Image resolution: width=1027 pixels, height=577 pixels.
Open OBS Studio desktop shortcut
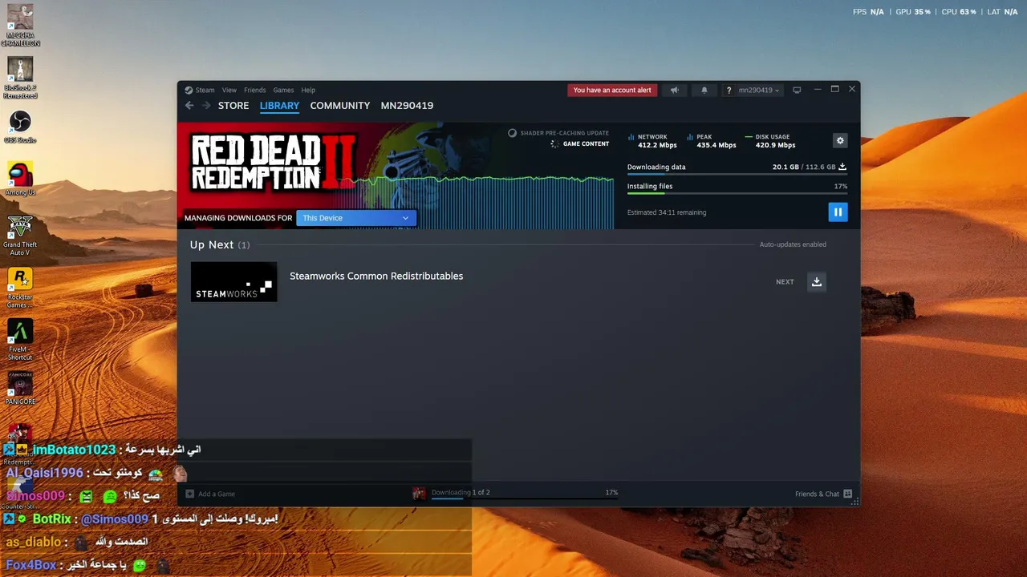pyautogui.click(x=20, y=127)
